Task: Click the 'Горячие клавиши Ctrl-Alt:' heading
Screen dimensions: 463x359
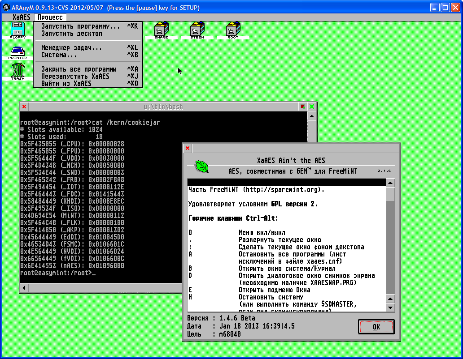Action: coord(233,218)
